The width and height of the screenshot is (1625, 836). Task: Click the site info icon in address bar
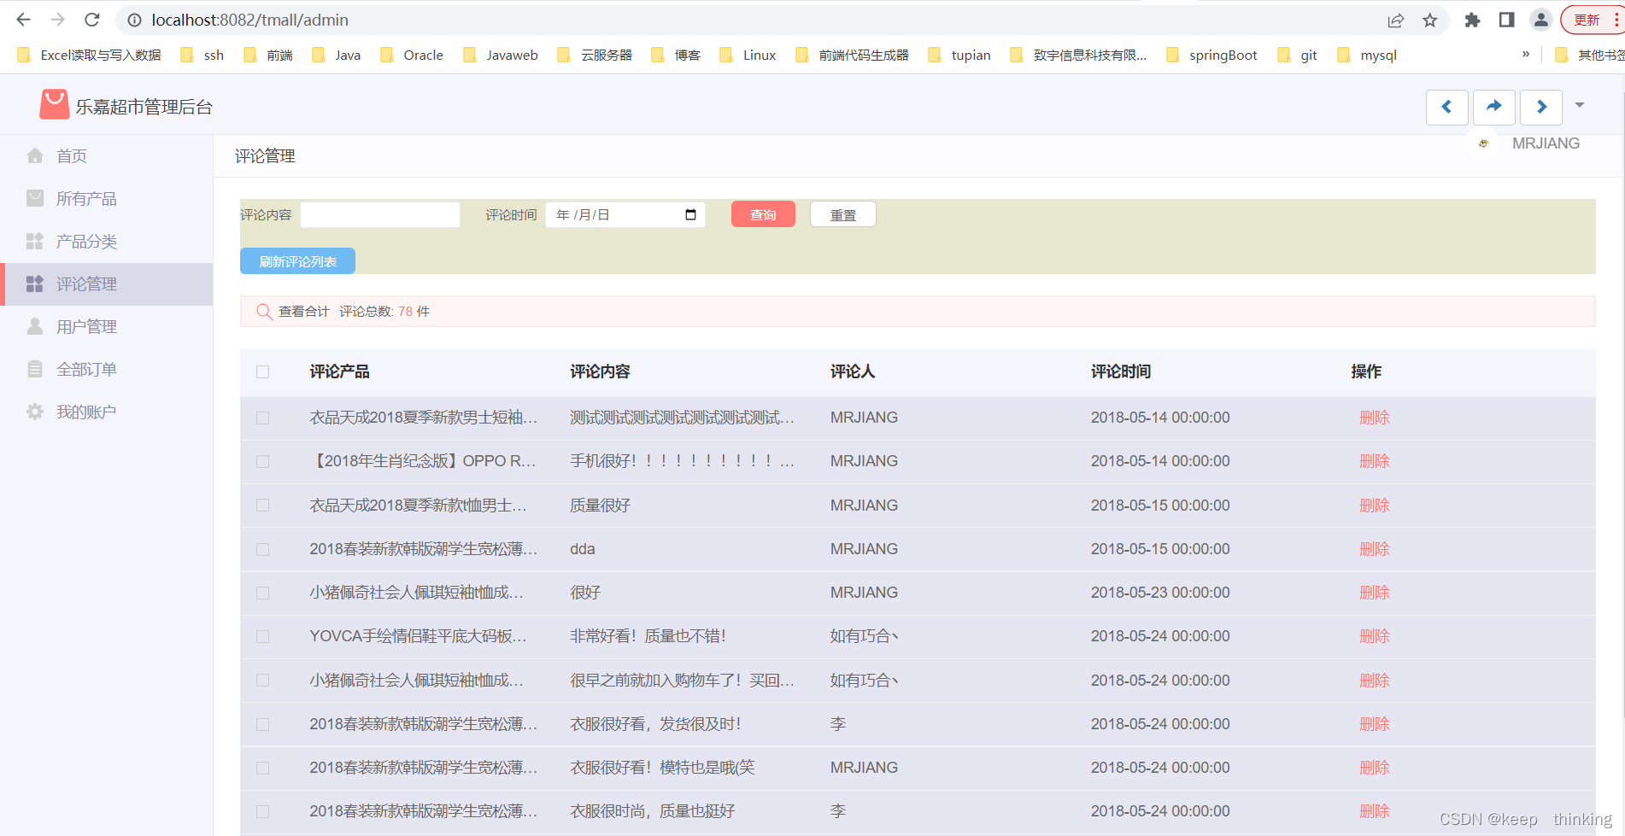coord(134,20)
